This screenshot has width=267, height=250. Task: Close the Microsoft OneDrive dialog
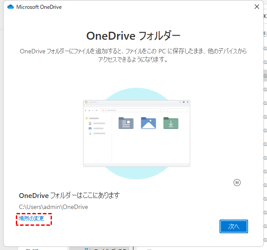tap(257, 7)
